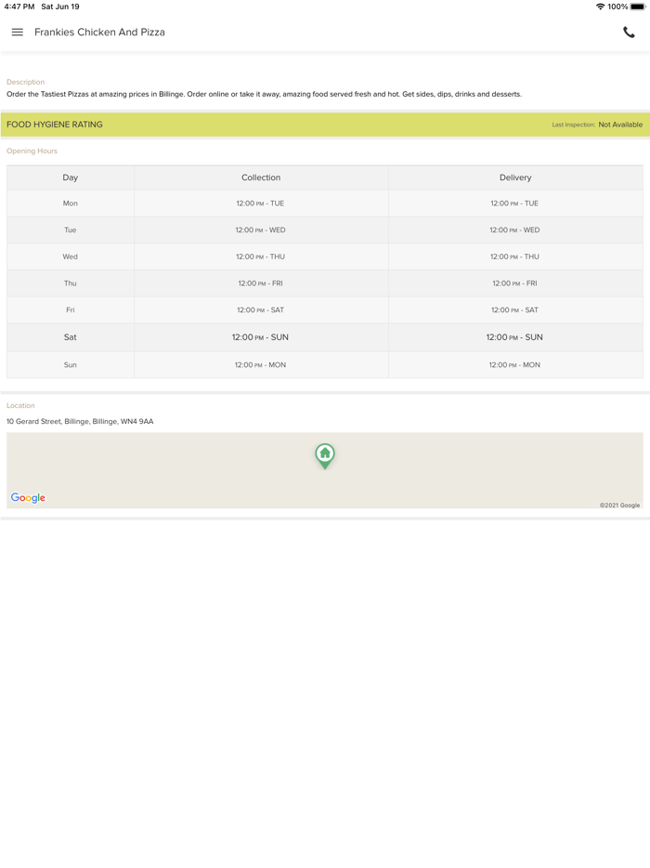Click the 'Last Inspection:' label
The width and height of the screenshot is (650, 868).
pyautogui.click(x=573, y=125)
